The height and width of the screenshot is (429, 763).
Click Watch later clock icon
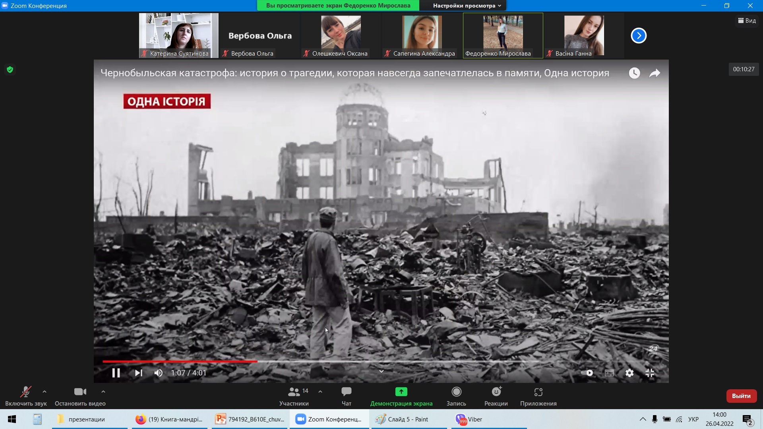(634, 73)
